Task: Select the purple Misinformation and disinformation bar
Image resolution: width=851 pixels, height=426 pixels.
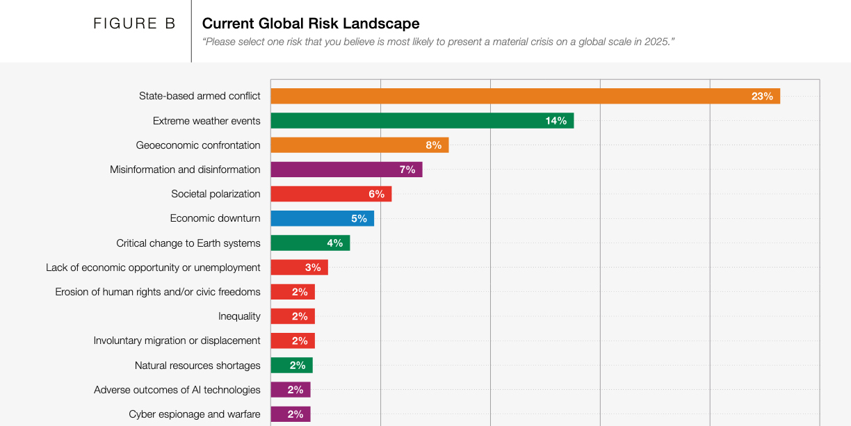Action: [346, 170]
